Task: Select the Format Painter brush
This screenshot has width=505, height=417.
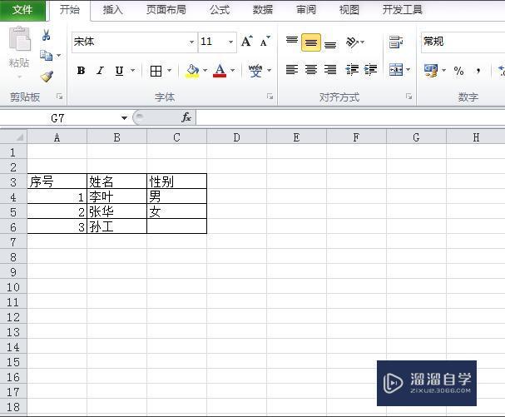Action: [x=47, y=77]
